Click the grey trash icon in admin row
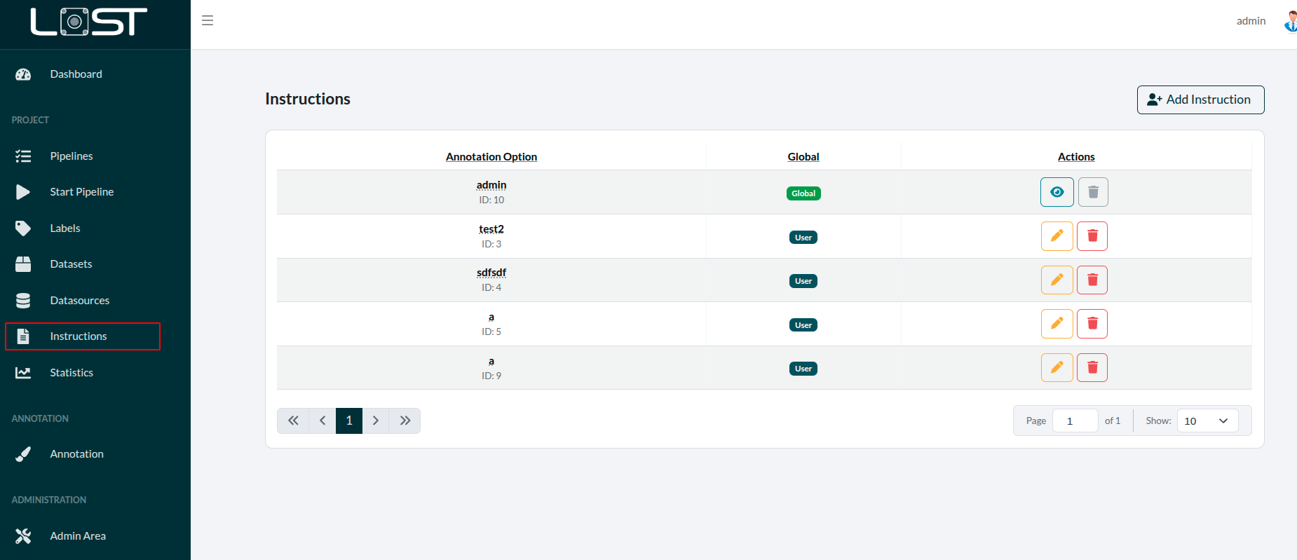The width and height of the screenshot is (1297, 560). pos(1092,192)
